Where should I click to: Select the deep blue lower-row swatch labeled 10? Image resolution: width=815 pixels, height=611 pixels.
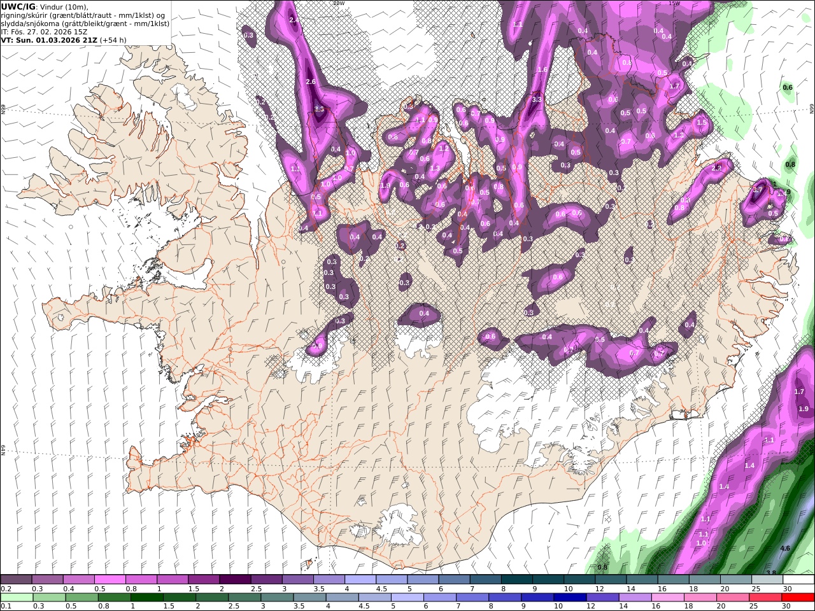pos(569,598)
